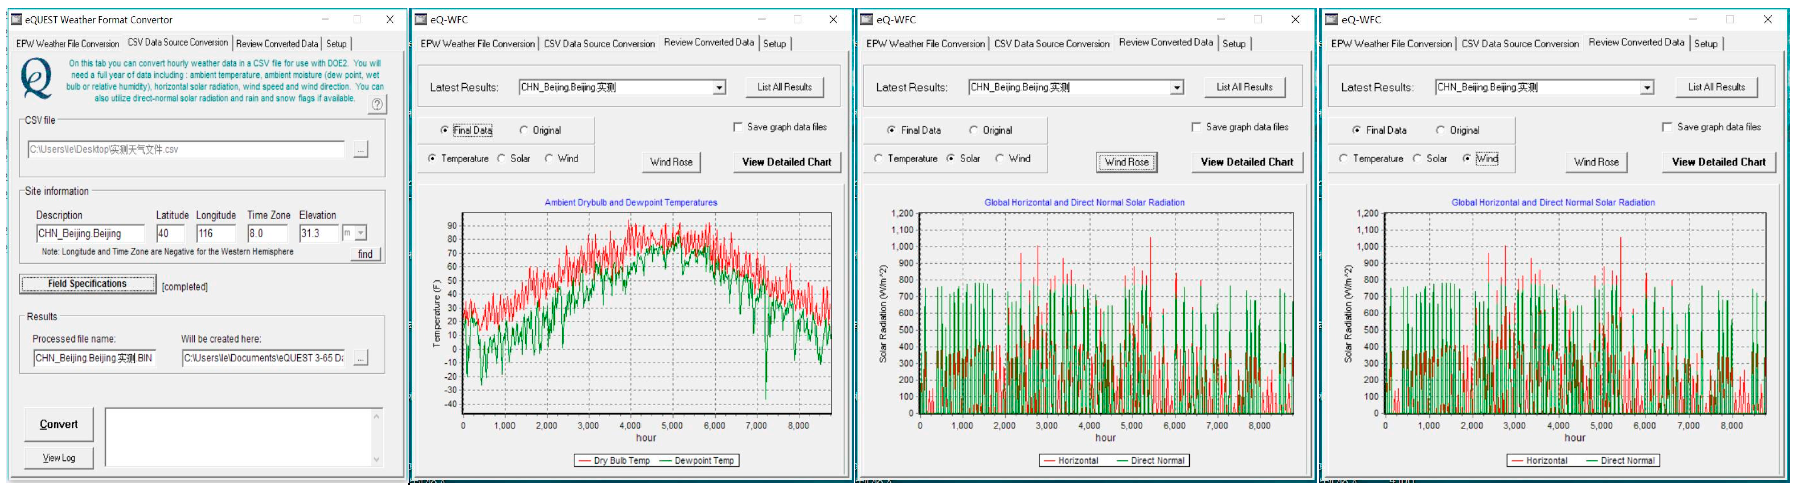Click the View Log button
The image size is (1796, 490).
pyautogui.click(x=59, y=458)
